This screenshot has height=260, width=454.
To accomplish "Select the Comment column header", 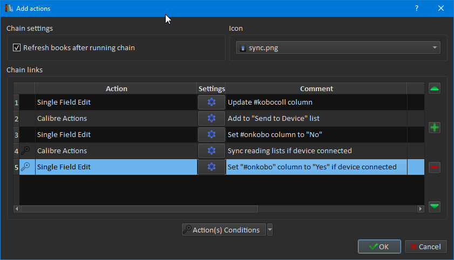I will (316, 88).
